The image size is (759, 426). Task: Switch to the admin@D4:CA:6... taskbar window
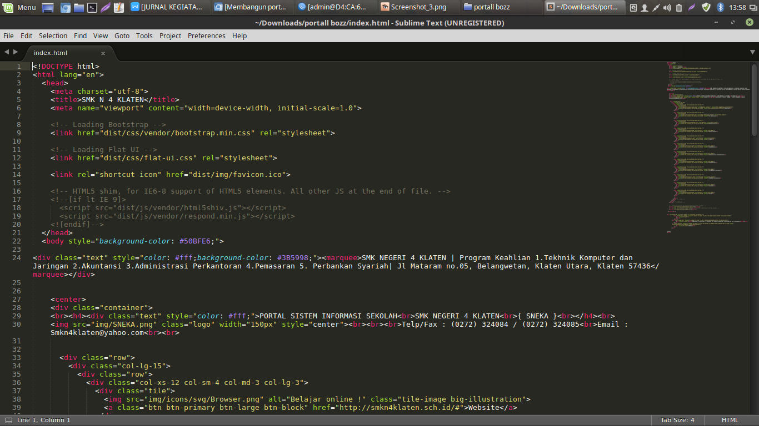tap(337, 7)
